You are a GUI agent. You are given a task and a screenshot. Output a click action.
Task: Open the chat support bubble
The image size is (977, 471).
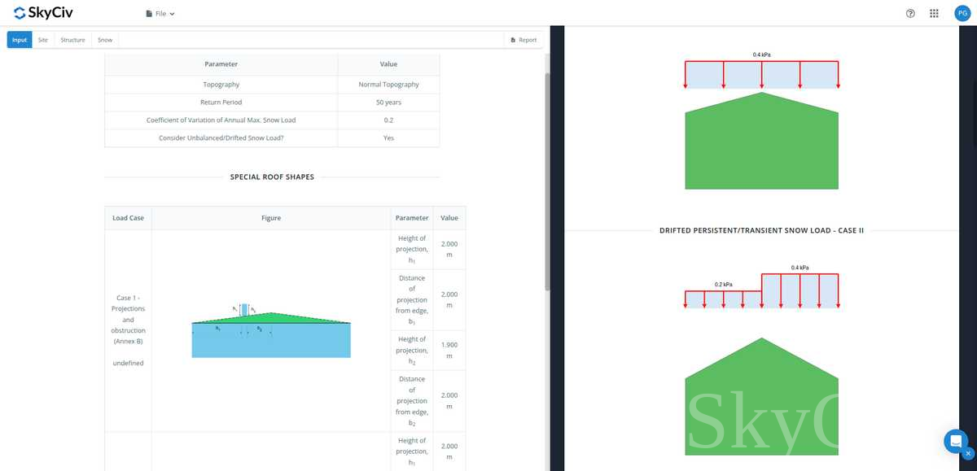[955, 441]
